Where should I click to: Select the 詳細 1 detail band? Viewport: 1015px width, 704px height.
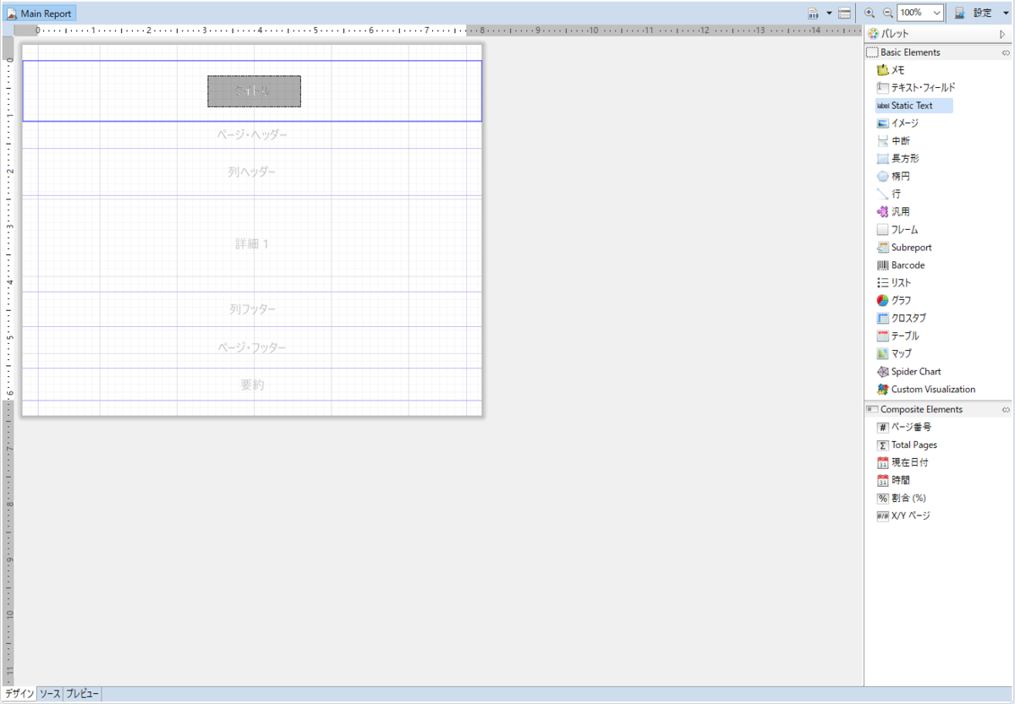[x=252, y=244]
